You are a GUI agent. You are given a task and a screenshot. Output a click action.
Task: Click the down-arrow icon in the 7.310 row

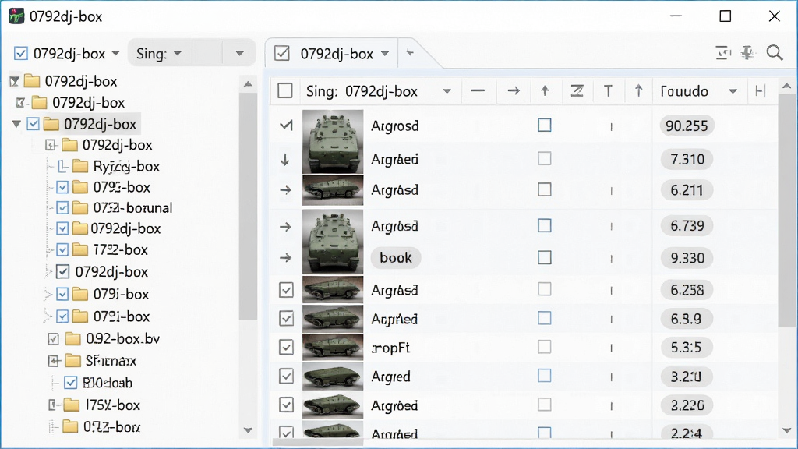click(x=285, y=160)
